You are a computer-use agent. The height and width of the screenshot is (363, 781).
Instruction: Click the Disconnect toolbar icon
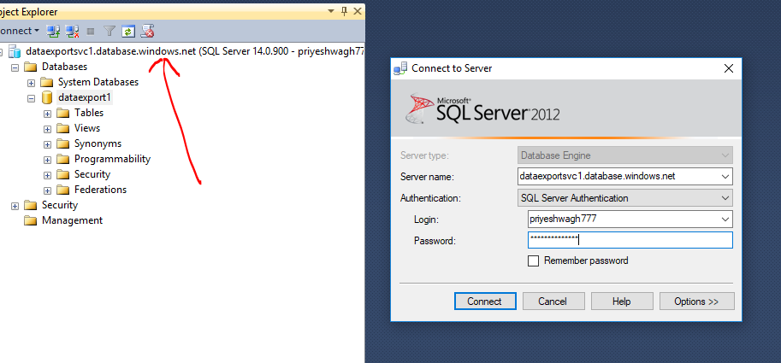point(72,32)
